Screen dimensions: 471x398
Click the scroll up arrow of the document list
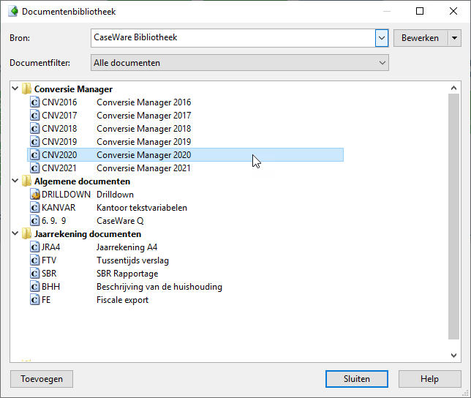454,88
